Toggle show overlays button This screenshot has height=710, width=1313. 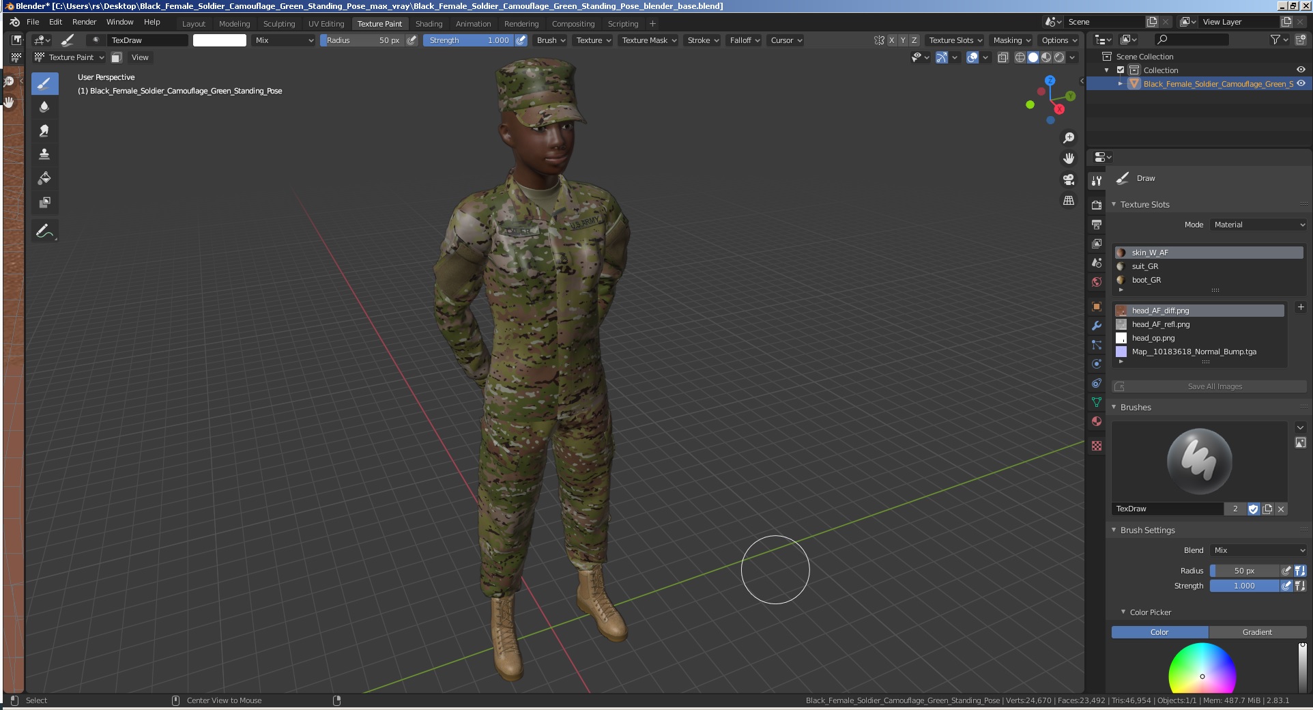point(972,57)
